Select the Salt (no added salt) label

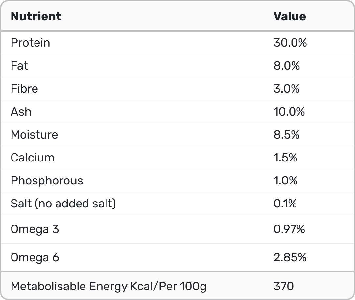63,204
